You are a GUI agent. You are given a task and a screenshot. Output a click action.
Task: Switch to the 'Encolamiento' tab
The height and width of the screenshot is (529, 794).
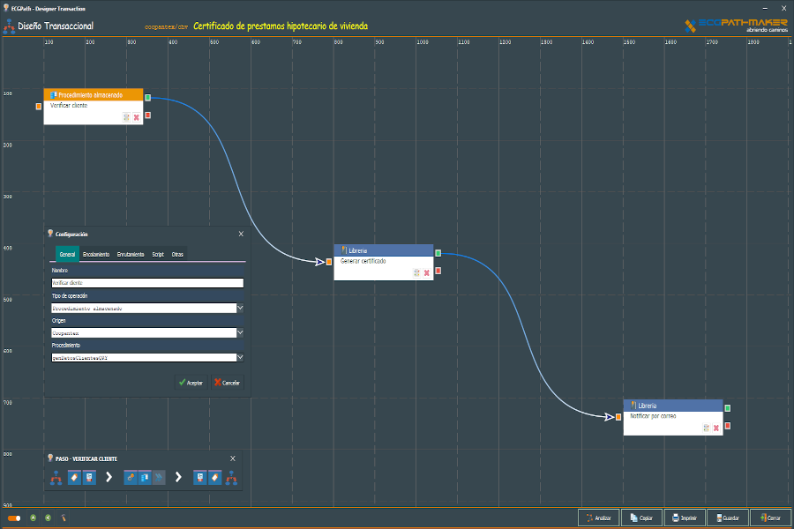pyautogui.click(x=96, y=254)
